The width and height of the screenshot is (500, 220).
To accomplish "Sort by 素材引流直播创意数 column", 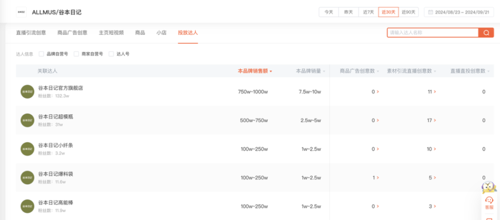I will [x=412, y=71].
